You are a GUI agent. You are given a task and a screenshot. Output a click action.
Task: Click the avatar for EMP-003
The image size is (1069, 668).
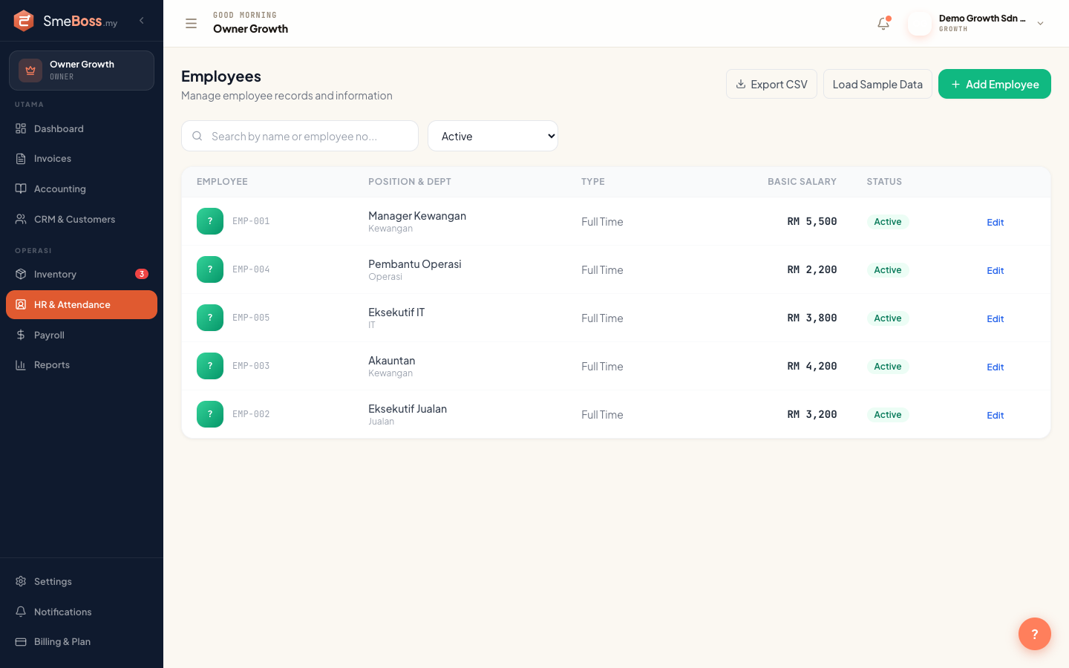210,366
